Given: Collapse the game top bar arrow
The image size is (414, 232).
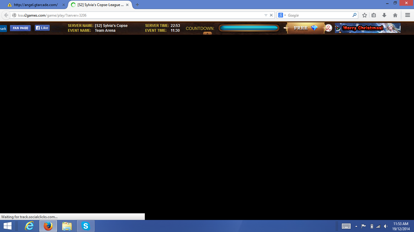Looking at the screenshot, I should click(x=207, y=33).
